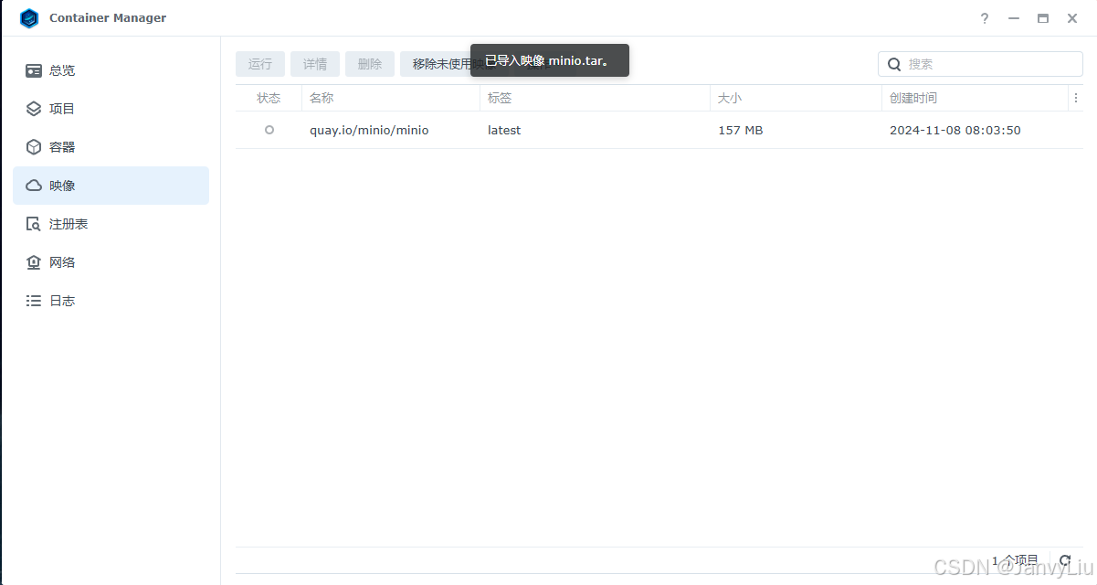Open the 容器 containers section
This screenshot has height=585, width=1097.
click(x=111, y=147)
